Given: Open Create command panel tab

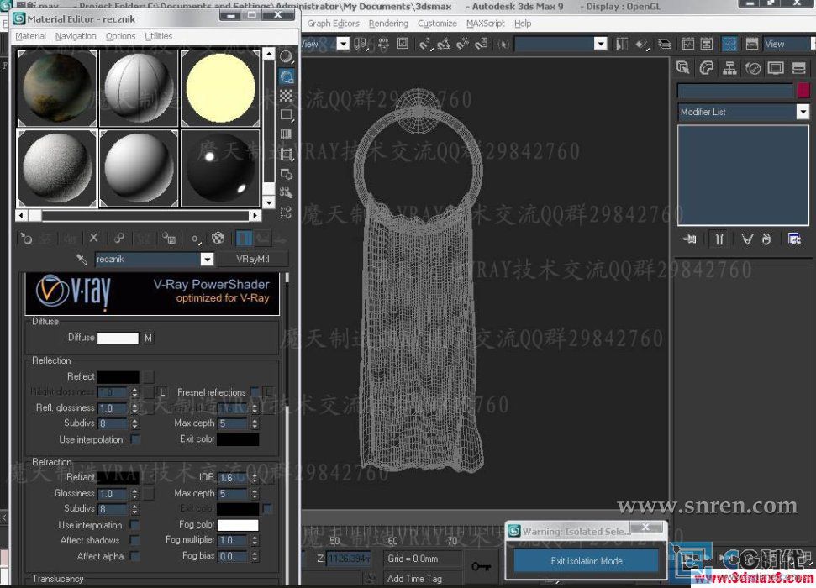Looking at the screenshot, I should 682,68.
